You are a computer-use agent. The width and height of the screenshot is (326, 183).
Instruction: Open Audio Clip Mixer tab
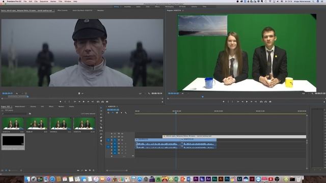[83, 10]
